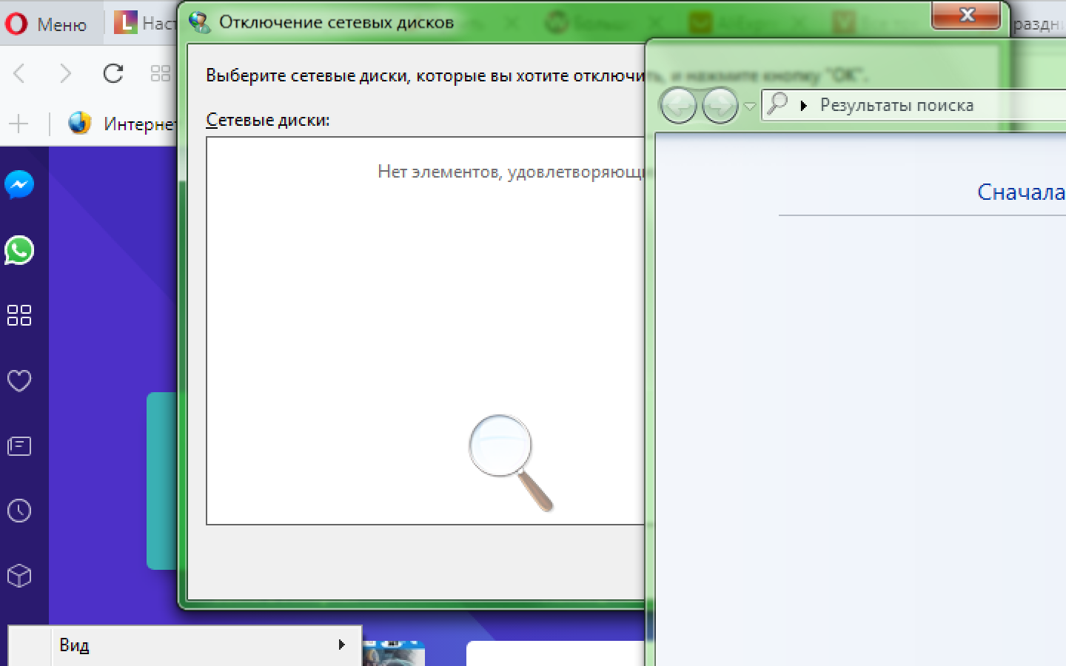Expand the Explorer recent pages dropdown arrow
Screen dimensions: 1066x666
tap(750, 107)
